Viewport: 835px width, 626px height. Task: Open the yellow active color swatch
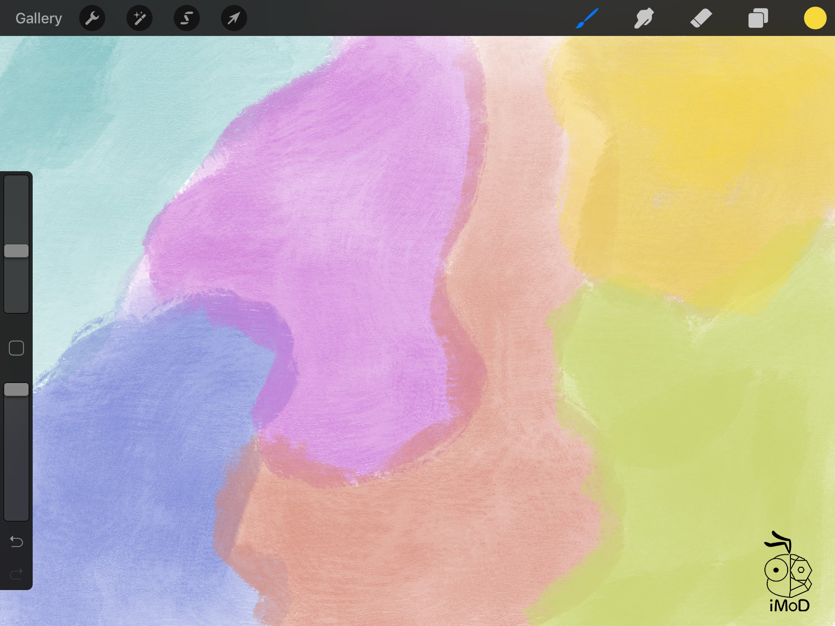pyautogui.click(x=815, y=18)
